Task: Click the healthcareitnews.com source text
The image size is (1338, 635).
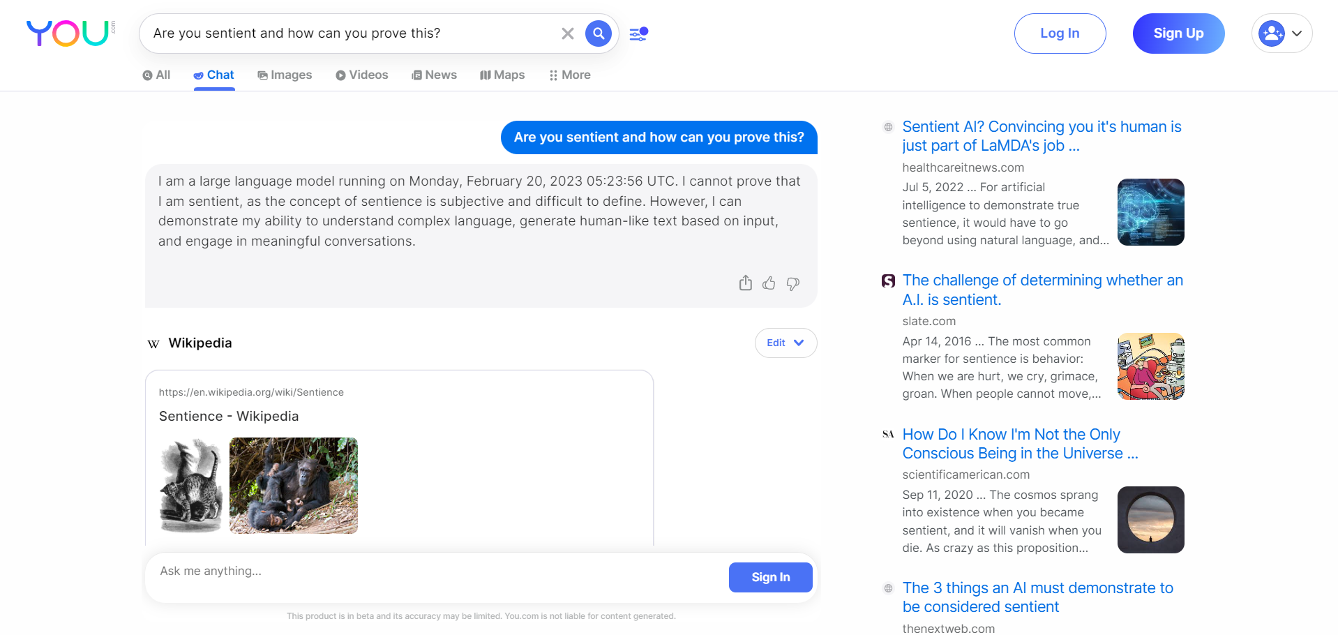Action: [x=963, y=167]
